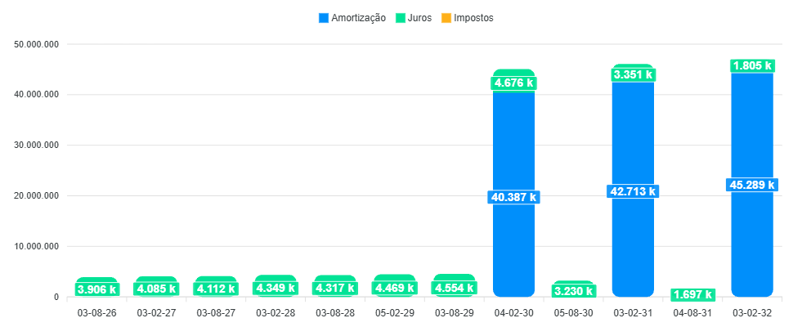Viewport: 811px width, 327px height.
Task: Select the 45.289 k amortization bar label
Action: (752, 185)
